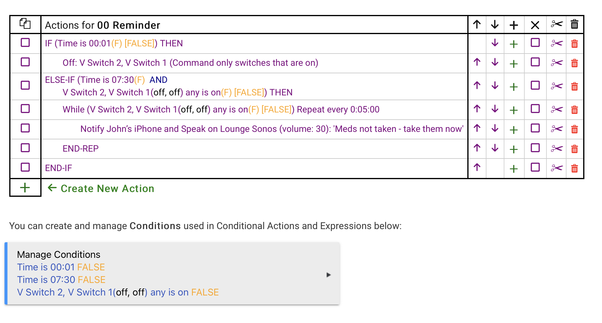The height and width of the screenshot is (323, 602).
Task: Cut the END-REP action with scissors
Action: click(x=557, y=149)
